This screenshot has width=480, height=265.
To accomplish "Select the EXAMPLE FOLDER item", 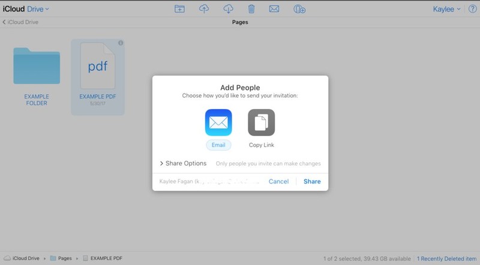I will coord(37,75).
